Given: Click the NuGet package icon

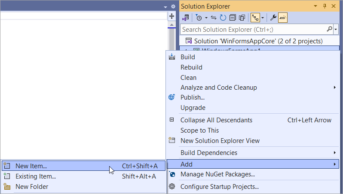Looking at the screenshot, I should point(172,174).
